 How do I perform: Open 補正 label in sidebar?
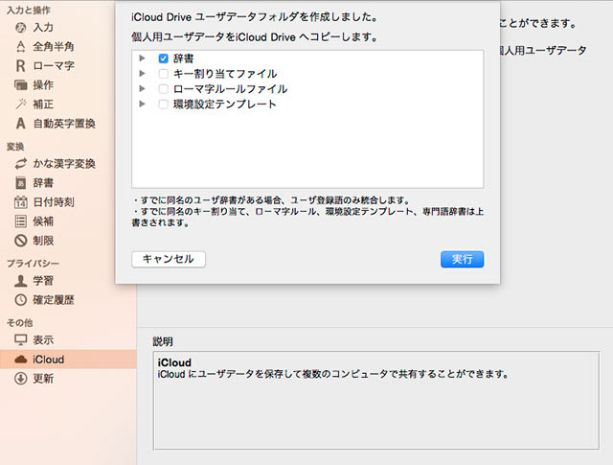[x=43, y=105]
